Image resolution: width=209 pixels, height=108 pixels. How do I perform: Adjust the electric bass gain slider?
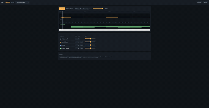click(x=90, y=42)
